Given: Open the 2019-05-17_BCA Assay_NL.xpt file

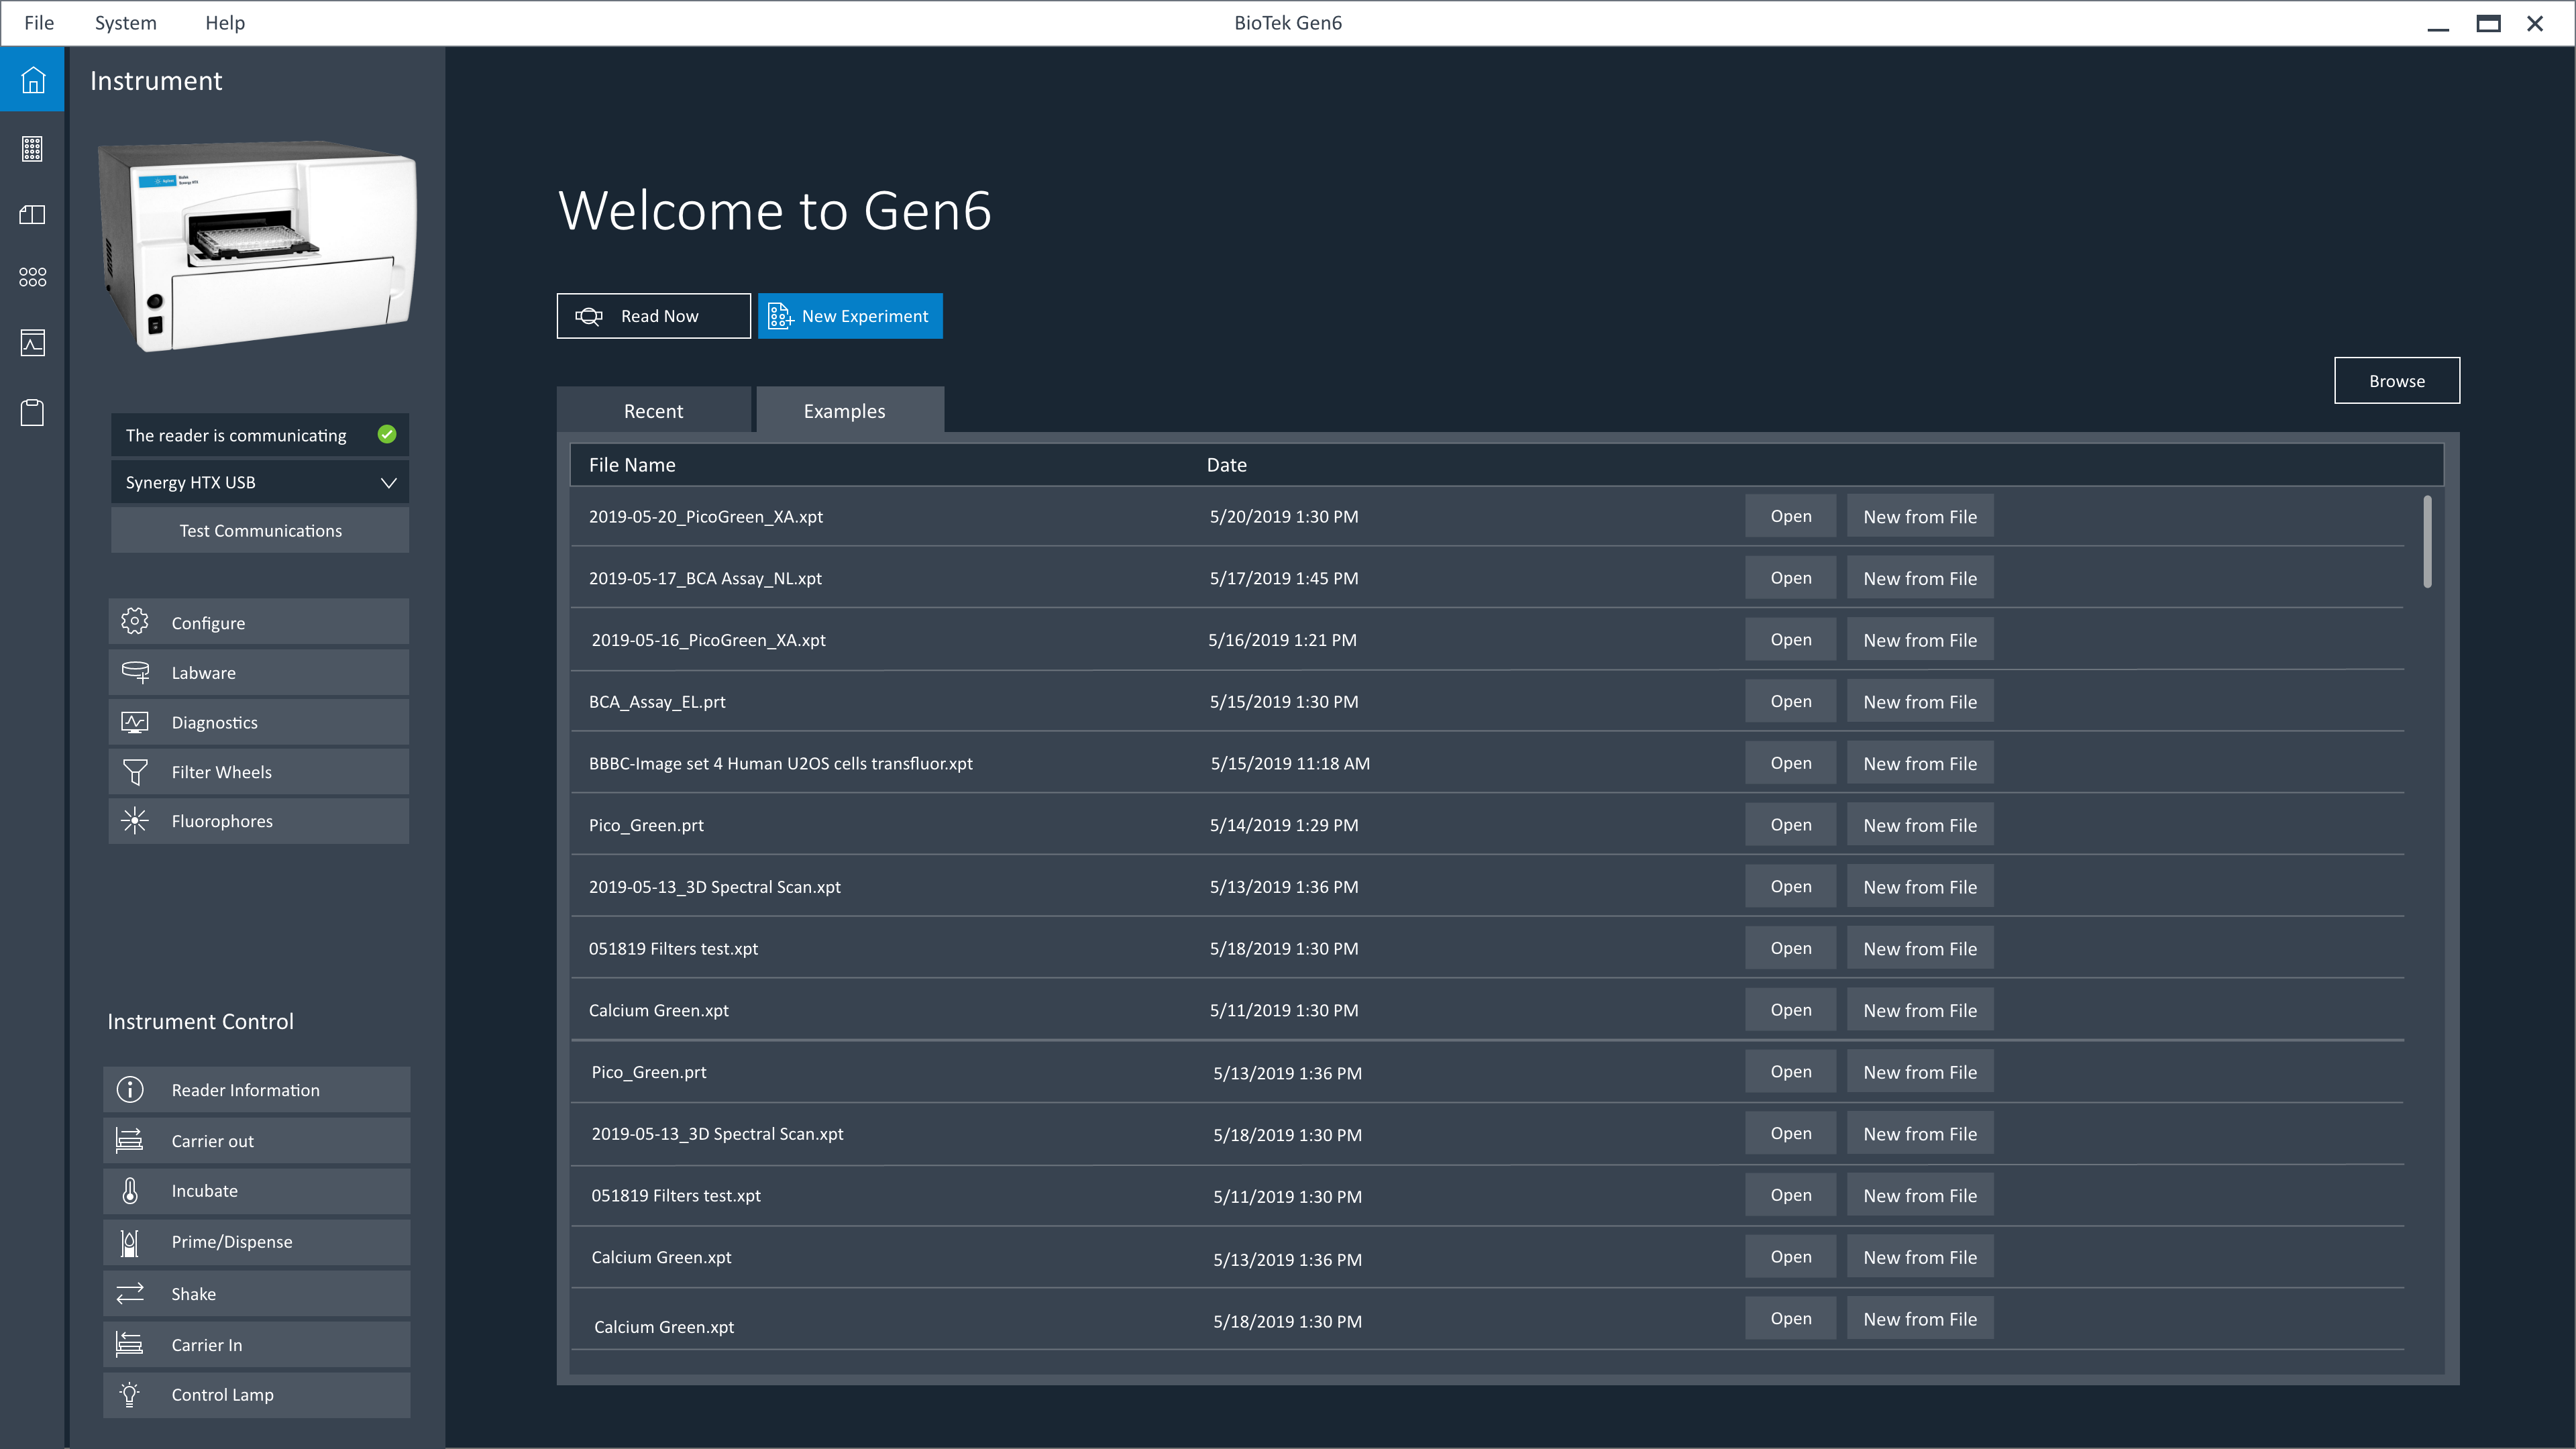Looking at the screenshot, I should [x=1790, y=577].
